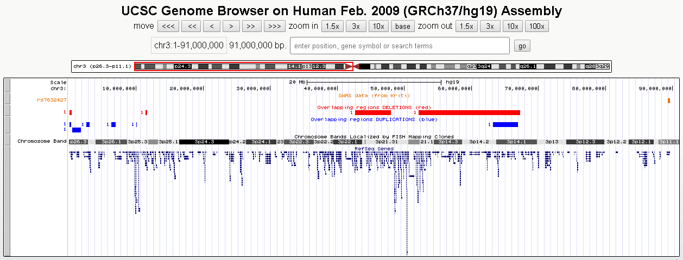Select the 3p24.3 chromosome band in track

point(204,142)
